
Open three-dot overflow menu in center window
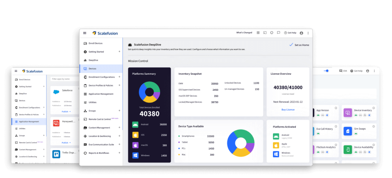308,33
